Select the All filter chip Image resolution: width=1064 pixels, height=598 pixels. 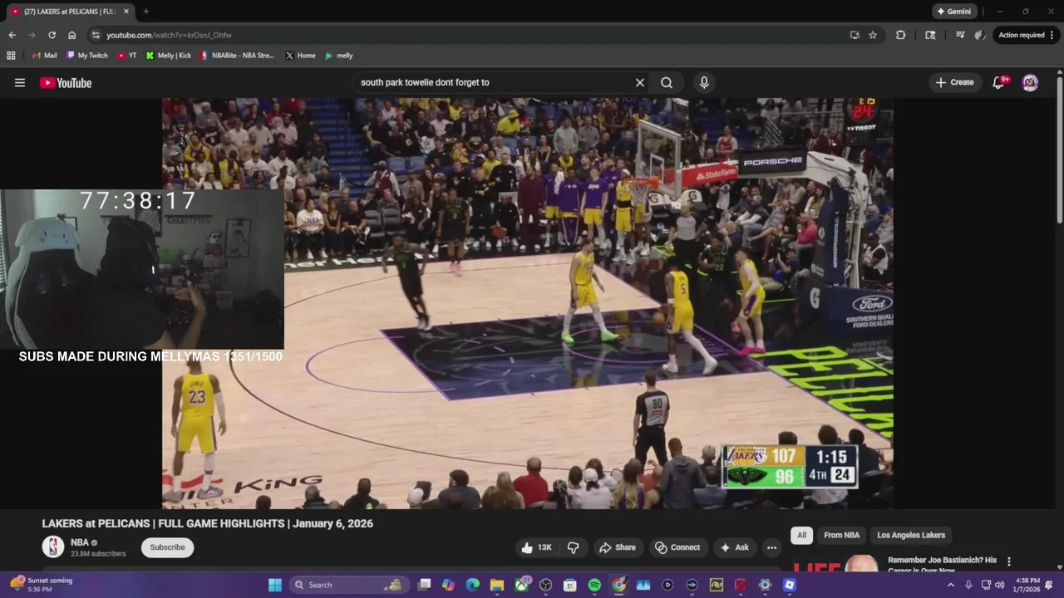[x=801, y=535]
